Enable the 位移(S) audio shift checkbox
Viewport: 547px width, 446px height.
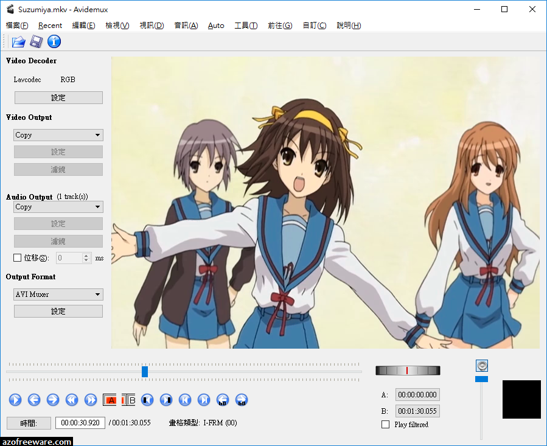tap(17, 258)
